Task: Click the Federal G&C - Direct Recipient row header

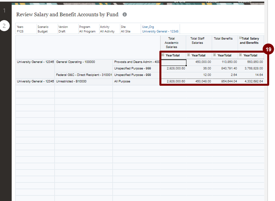Action: (83, 75)
